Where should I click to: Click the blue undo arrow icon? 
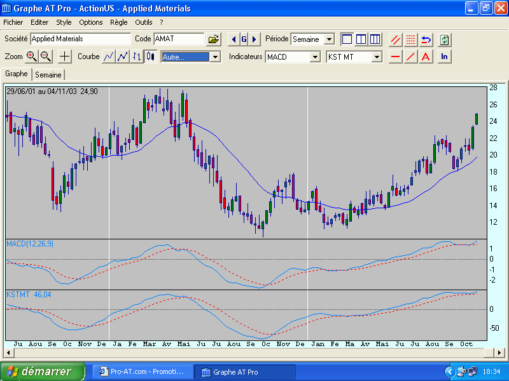426,40
